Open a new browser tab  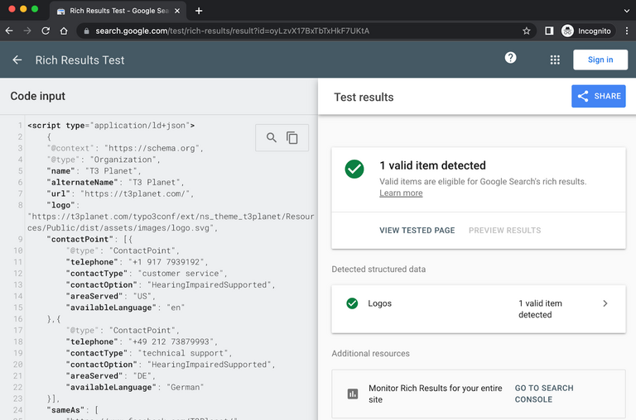click(x=199, y=11)
